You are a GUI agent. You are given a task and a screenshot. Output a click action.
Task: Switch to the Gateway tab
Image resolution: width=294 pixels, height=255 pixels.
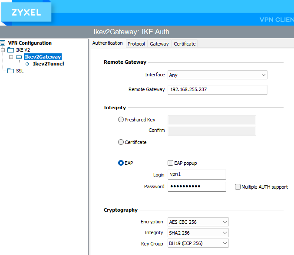[x=159, y=44]
